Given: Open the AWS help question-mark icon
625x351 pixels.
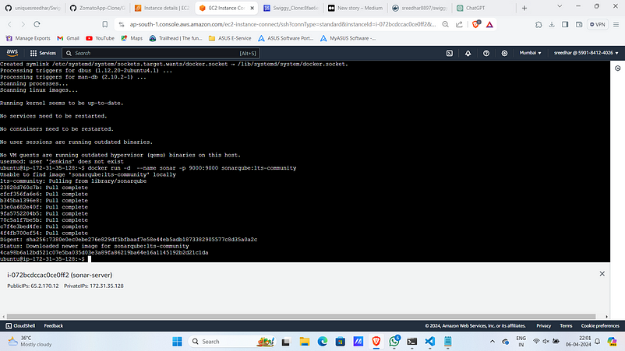Looking at the screenshot, I should tap(486, 53).
